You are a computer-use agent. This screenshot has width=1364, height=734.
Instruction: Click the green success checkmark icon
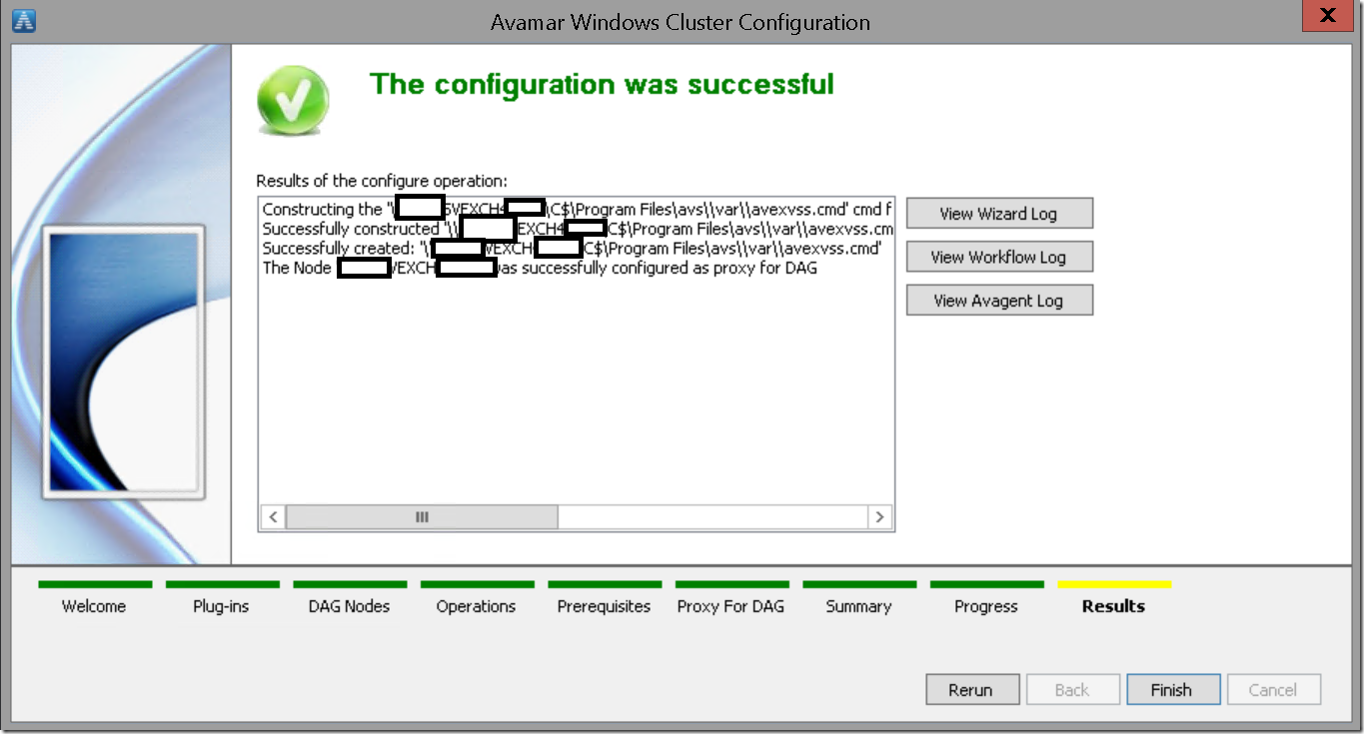point(293,100)
